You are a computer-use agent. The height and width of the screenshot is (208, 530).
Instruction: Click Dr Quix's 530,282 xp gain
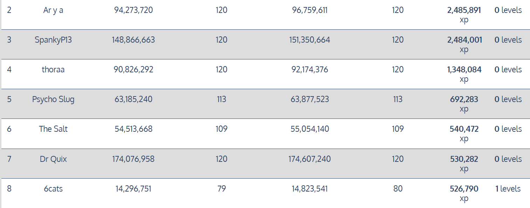464,159
